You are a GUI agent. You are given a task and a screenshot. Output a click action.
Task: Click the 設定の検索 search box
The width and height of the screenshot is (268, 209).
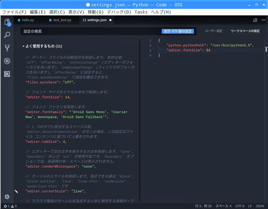tap(91, 31)
